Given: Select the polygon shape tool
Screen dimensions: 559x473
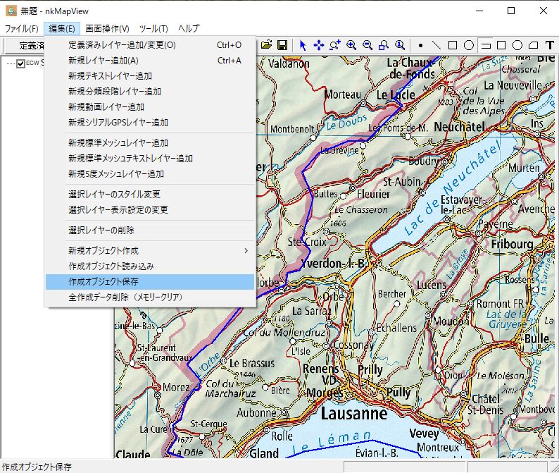Looking at the screenshot, I should 534,45.
